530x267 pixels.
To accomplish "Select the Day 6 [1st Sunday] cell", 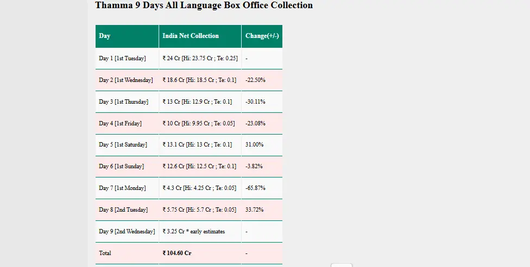I will tap(121, 167).
